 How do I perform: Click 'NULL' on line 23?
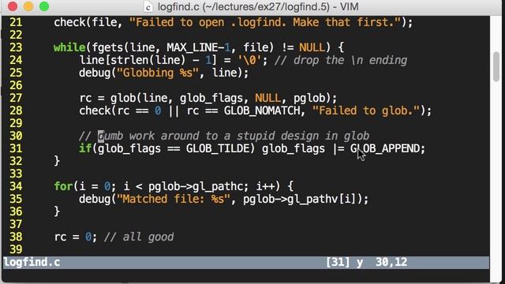pos(312,47)
